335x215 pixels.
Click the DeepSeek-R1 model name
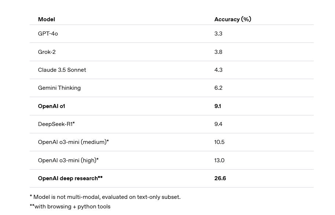tap(56, 124)
